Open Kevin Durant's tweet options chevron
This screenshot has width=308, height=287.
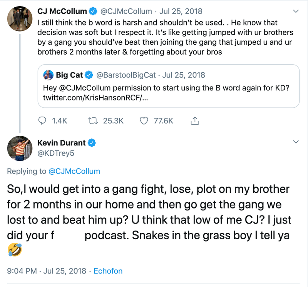click(296, 142)
